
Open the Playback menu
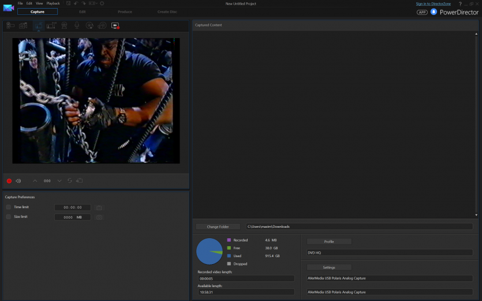53,3
